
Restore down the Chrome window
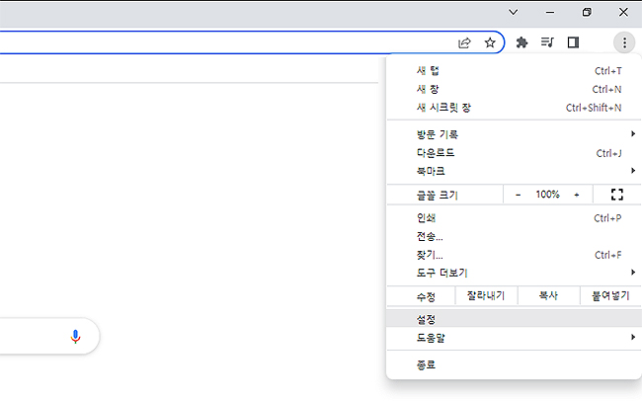587,12
